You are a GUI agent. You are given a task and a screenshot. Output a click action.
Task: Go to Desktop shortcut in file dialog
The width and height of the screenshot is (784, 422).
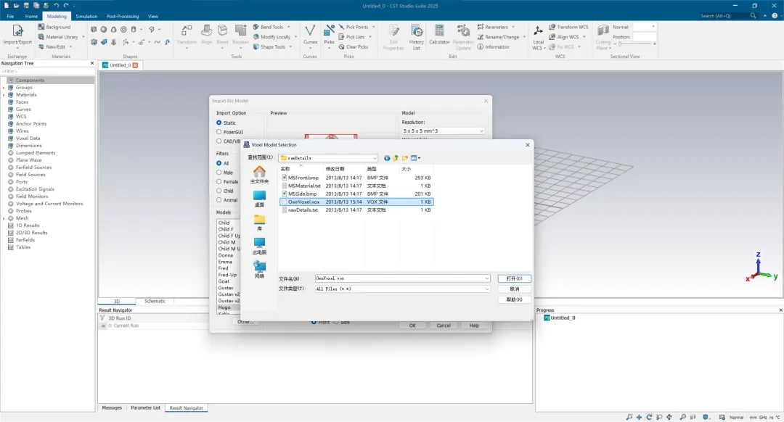click(259, 199)
